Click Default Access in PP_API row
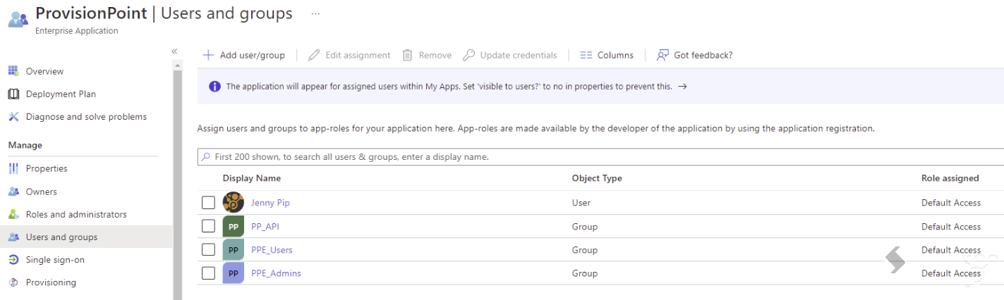This screenshot has width=1004, height=300. coord(951,227)
